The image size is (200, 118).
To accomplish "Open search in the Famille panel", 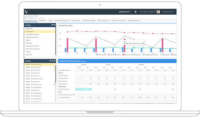I will (55, 25).
